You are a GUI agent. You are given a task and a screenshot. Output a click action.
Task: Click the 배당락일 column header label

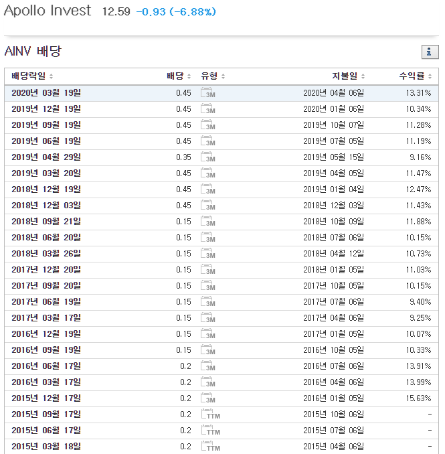click(28, 76)
